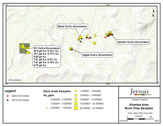Click the Kilembe Area Rock Chip Samples title
The width and height of the screenshot is (163, 126).
point(139,106)
